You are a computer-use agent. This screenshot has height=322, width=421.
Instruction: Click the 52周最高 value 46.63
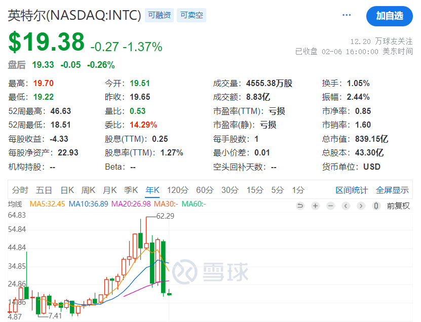click(x=61, y=111)
